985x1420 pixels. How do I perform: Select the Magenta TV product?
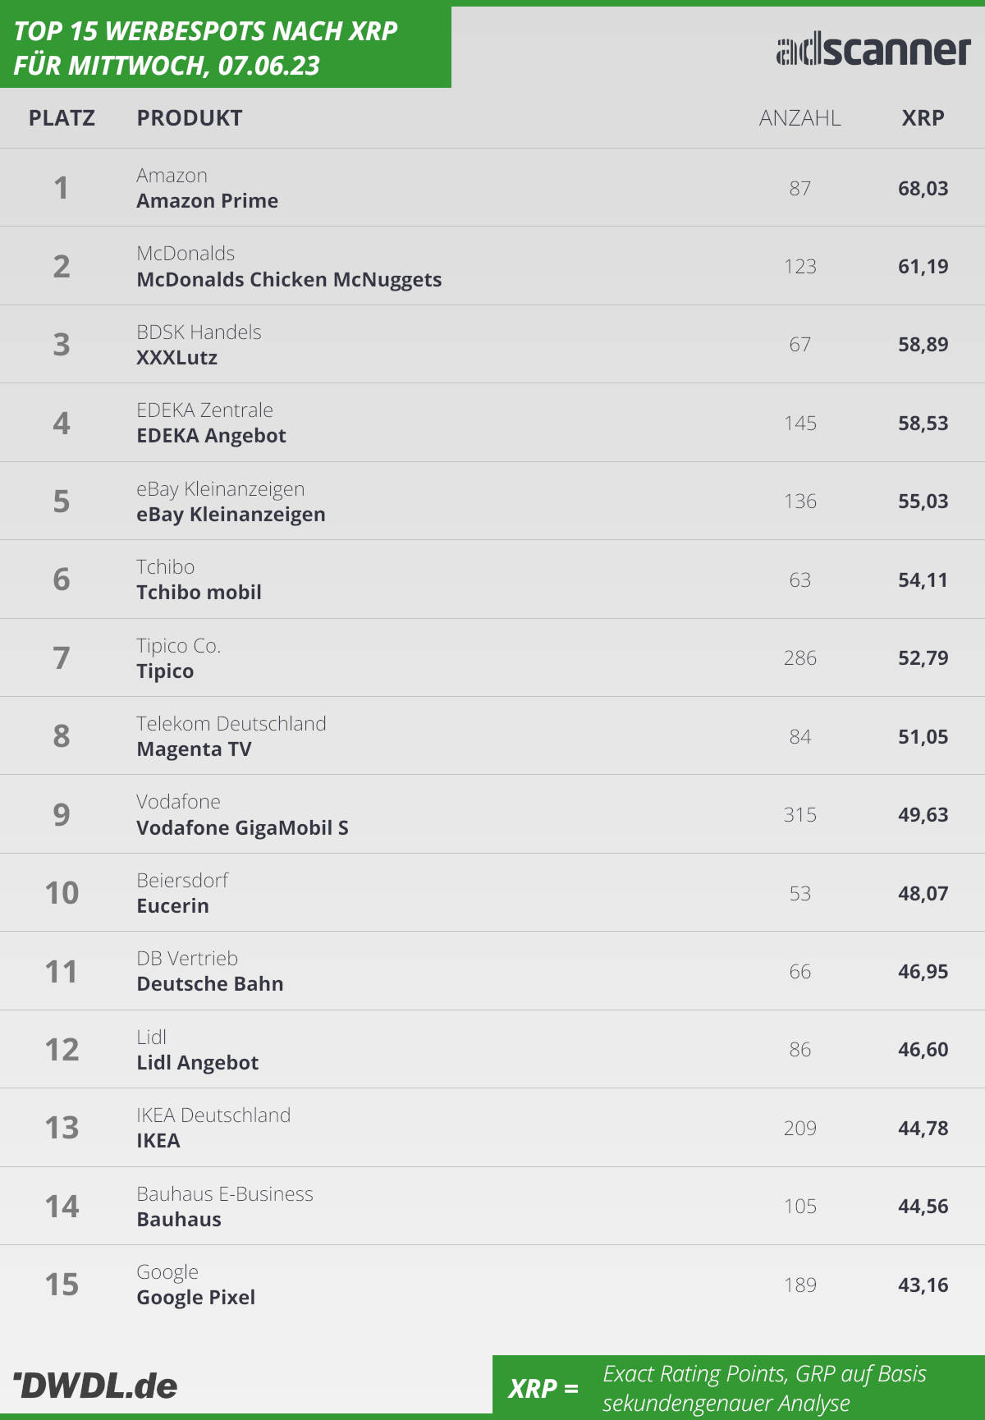194,749
